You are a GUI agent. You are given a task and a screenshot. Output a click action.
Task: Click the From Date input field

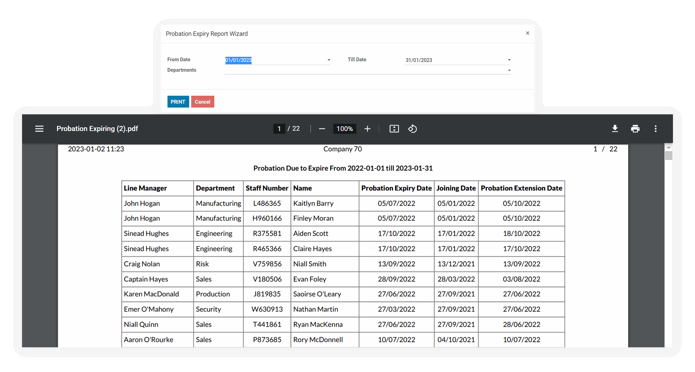[275, 60]
